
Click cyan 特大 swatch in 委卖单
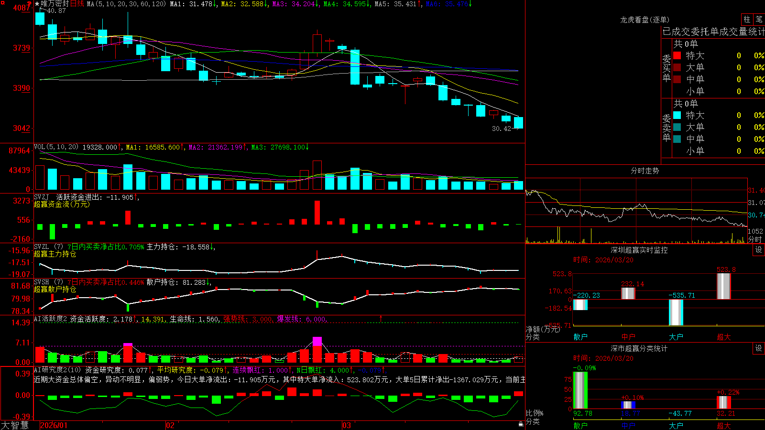click(677, 115)
